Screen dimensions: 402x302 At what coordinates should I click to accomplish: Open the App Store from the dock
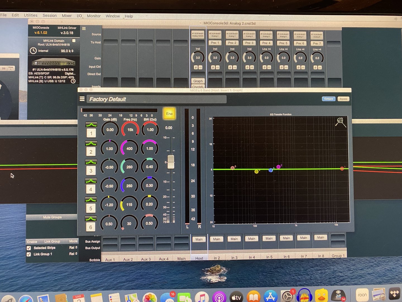point(270,296)
